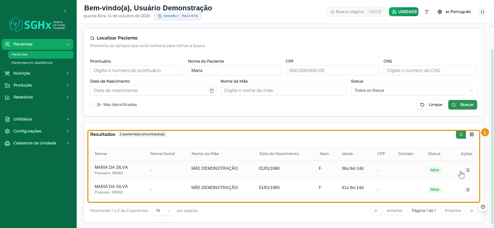Go to the last page of results

(472, 211)
